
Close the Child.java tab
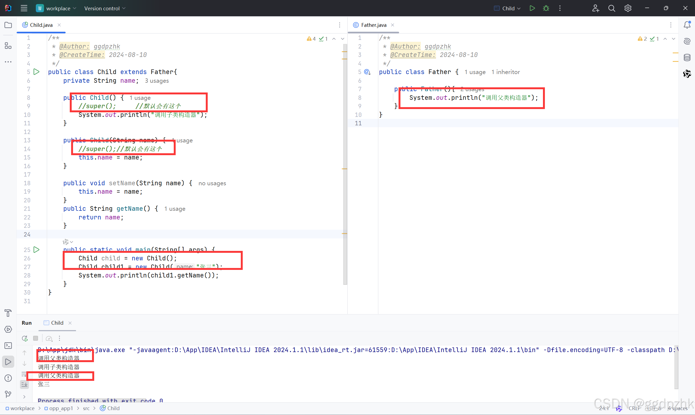[59, 25]
